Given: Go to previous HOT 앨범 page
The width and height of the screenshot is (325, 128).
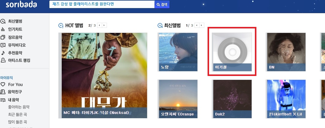Looking at the screenshot, I should pyautogui.click(x=99, y=25).
